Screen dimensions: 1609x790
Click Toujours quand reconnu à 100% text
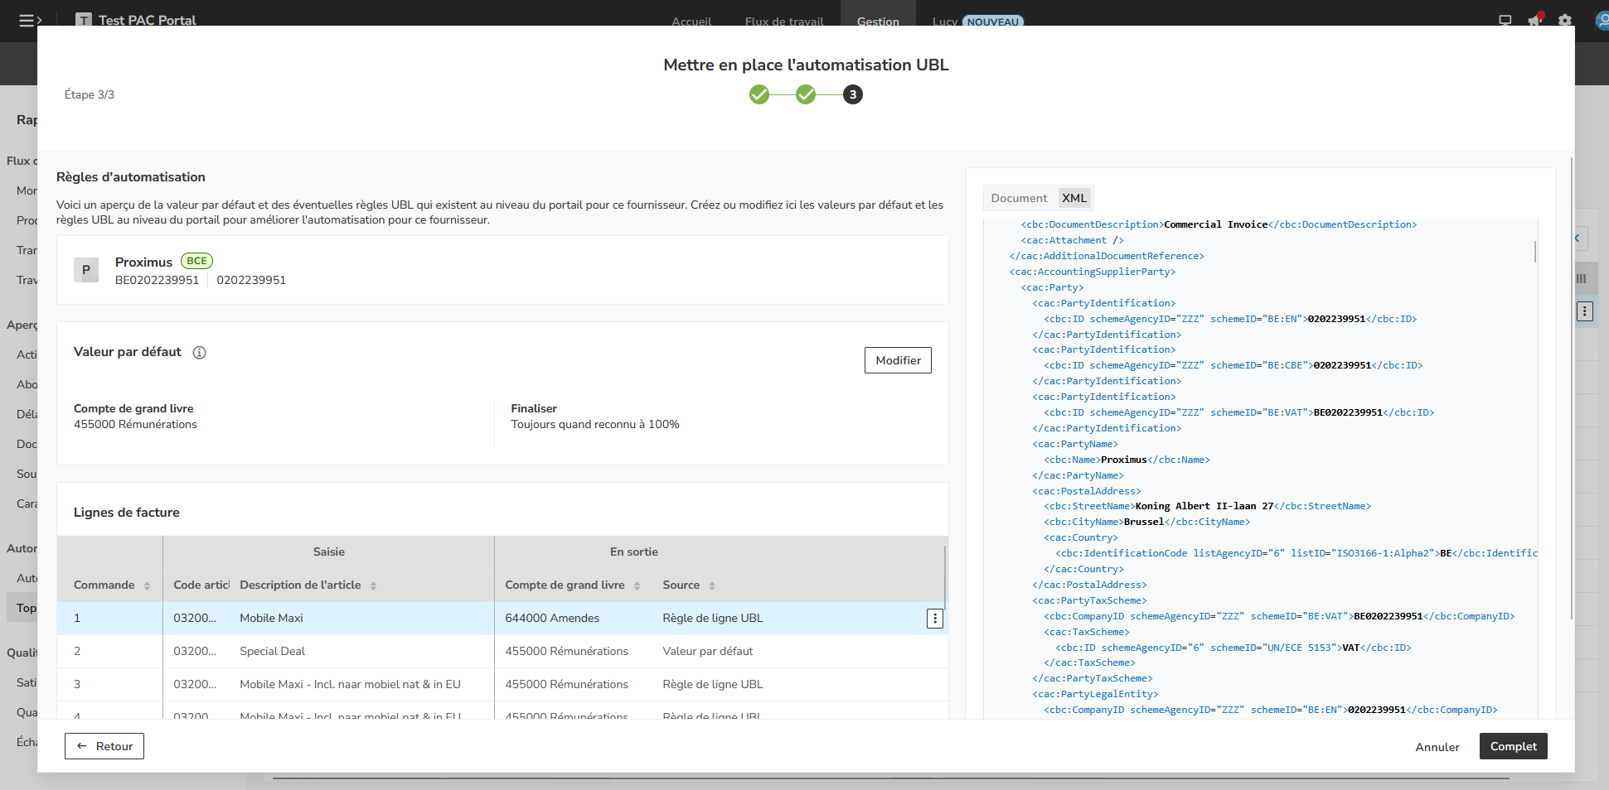coord(594,425)
